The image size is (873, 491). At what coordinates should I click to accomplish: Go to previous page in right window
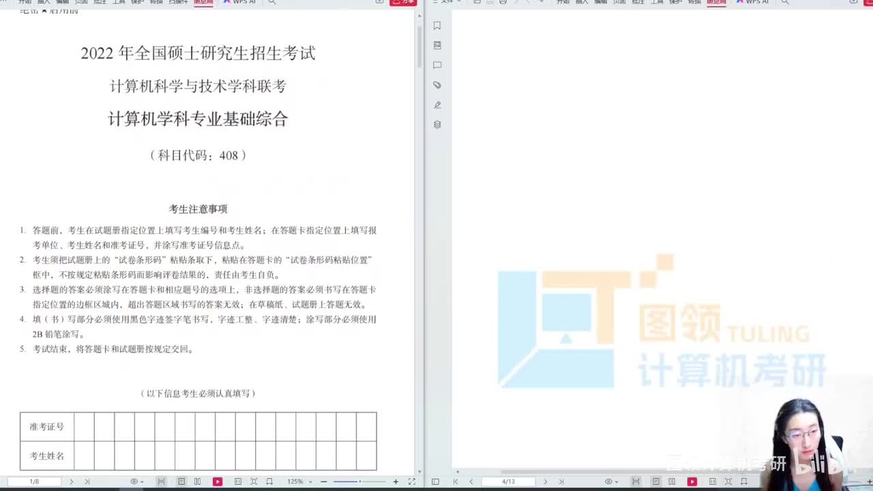click(x=471, y=481)
